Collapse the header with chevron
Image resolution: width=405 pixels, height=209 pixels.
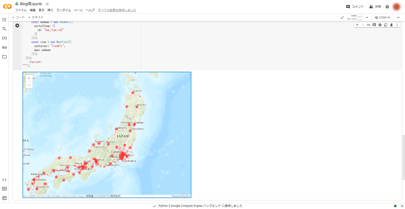point(398,17)
